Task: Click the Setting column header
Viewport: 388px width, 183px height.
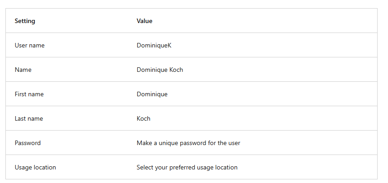Action: tap(25, 21)
